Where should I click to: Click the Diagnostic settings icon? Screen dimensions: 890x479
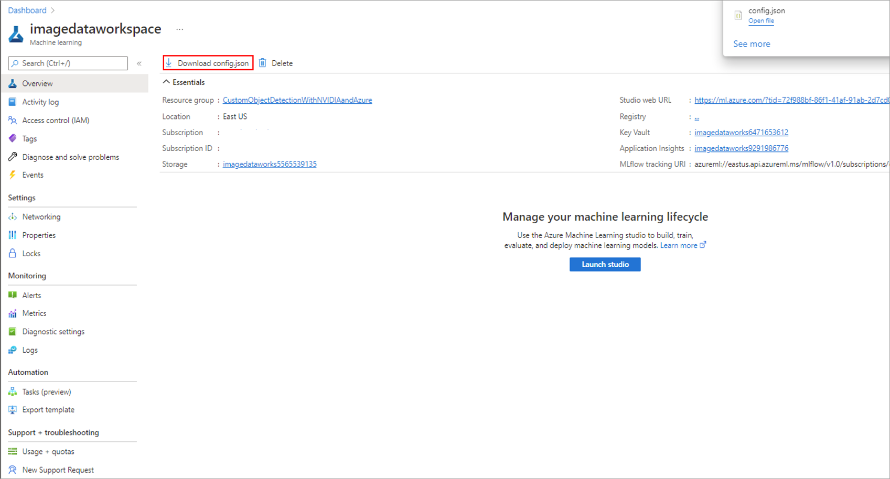13,331
